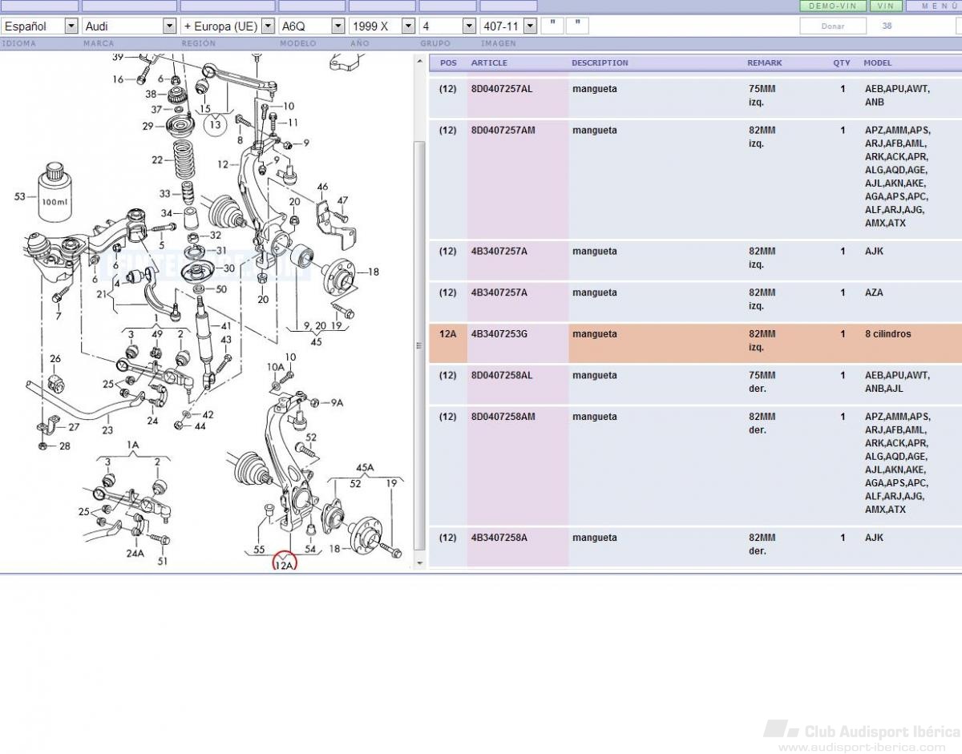The width and height of the screenshot is (962, 754).
Task: Select article 4B3407257A in the AZA row
Action: coord(499,293)
